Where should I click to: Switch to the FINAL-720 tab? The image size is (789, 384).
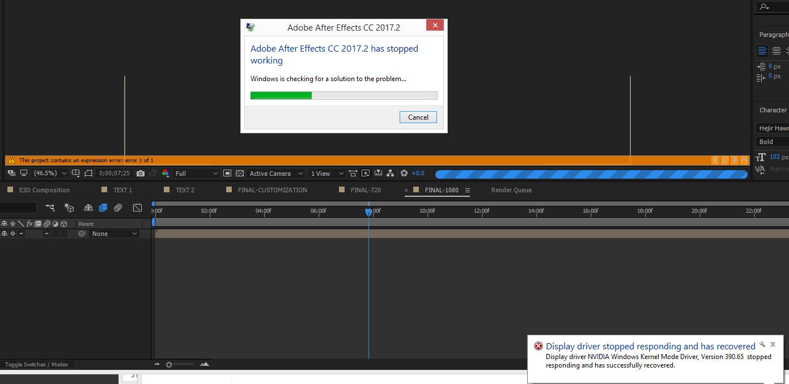point(366,190)
